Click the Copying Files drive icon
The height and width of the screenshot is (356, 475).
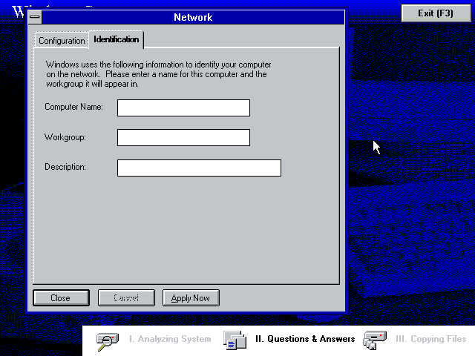point(375,340)
